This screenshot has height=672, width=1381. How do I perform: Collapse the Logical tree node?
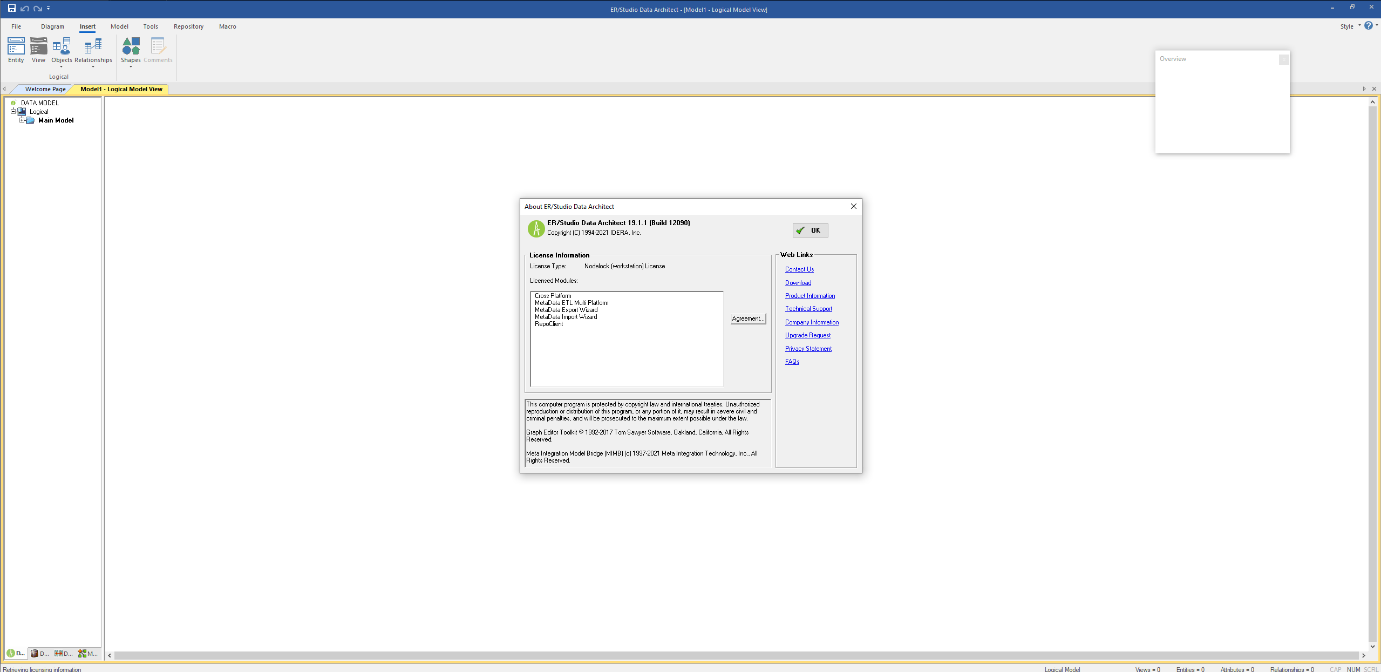pyautogui.click(x=13, y=111)
